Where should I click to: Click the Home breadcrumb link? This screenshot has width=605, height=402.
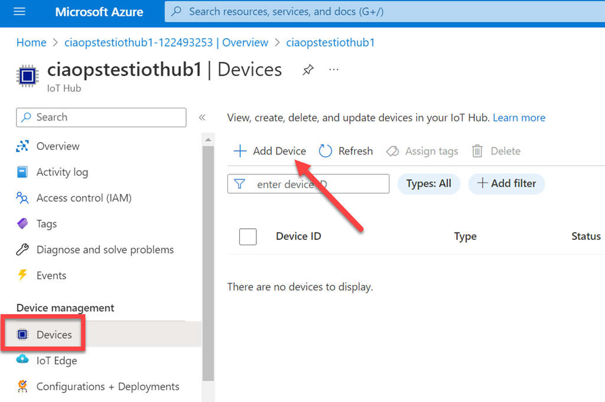(x=31, y=42)
